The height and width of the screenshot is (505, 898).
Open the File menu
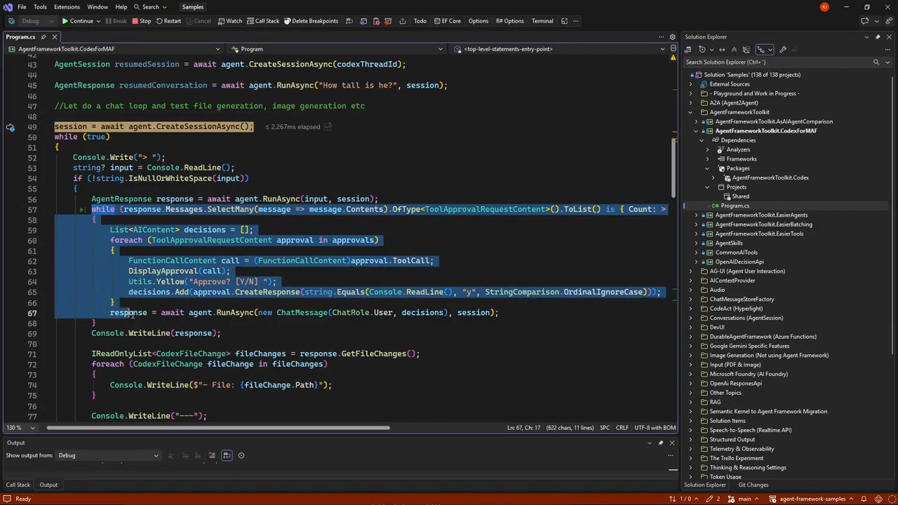(22, 7)
